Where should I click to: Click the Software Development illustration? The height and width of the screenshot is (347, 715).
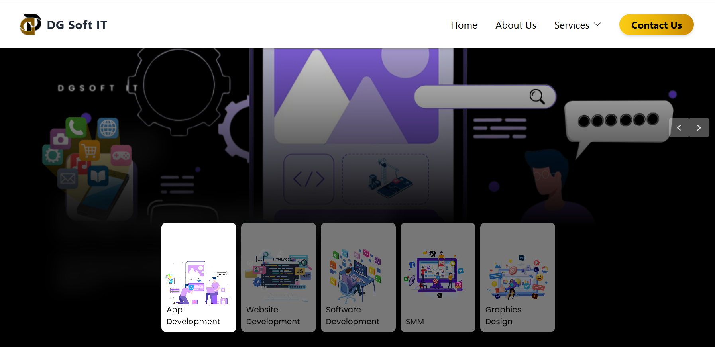coord(356,276)
